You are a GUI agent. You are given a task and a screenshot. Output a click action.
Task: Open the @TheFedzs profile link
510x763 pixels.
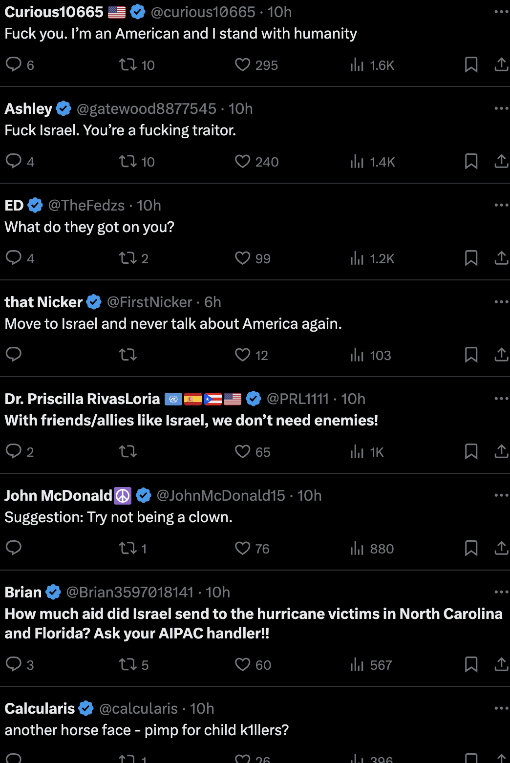point(86,205)
